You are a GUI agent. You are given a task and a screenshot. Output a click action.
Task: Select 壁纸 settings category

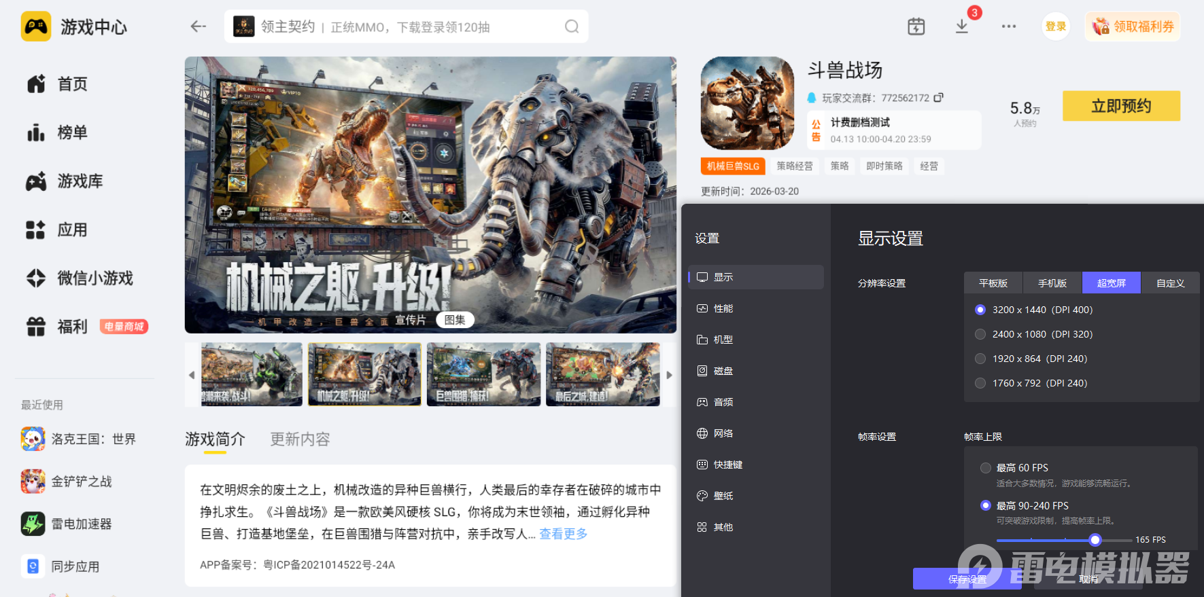pyautogui.click(x=756, y=496)
